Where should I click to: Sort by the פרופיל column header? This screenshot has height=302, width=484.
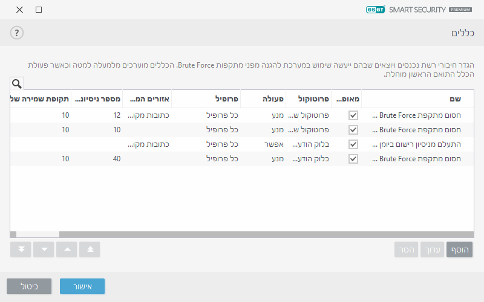click(206, 99)
